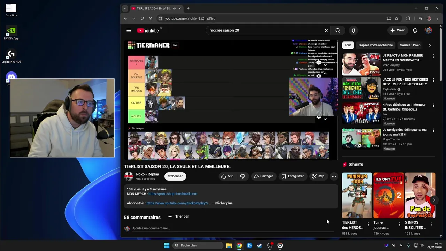Clear the search box with the X icon

pyautogui.click(x=326, y=30)
